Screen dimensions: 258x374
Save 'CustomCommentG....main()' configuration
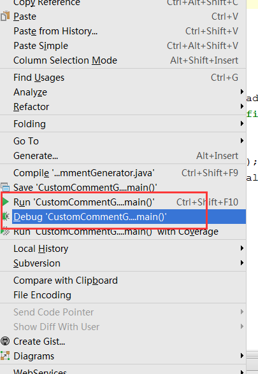(x=123, y=188)
